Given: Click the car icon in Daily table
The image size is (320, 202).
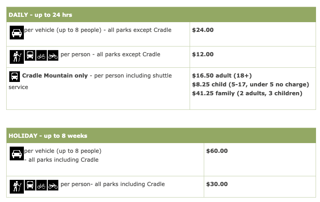Looking at the screenshot, I should (17, 32).
